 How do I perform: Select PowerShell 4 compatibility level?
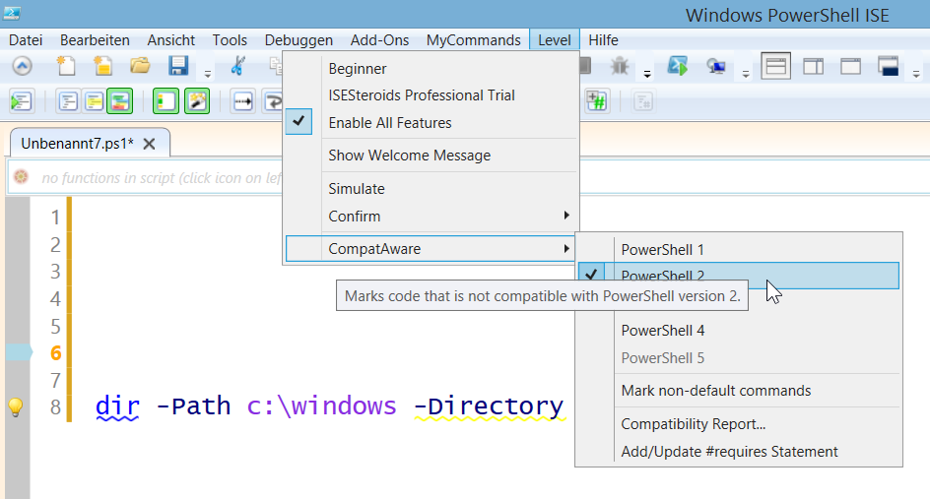(x=662, y=331)
